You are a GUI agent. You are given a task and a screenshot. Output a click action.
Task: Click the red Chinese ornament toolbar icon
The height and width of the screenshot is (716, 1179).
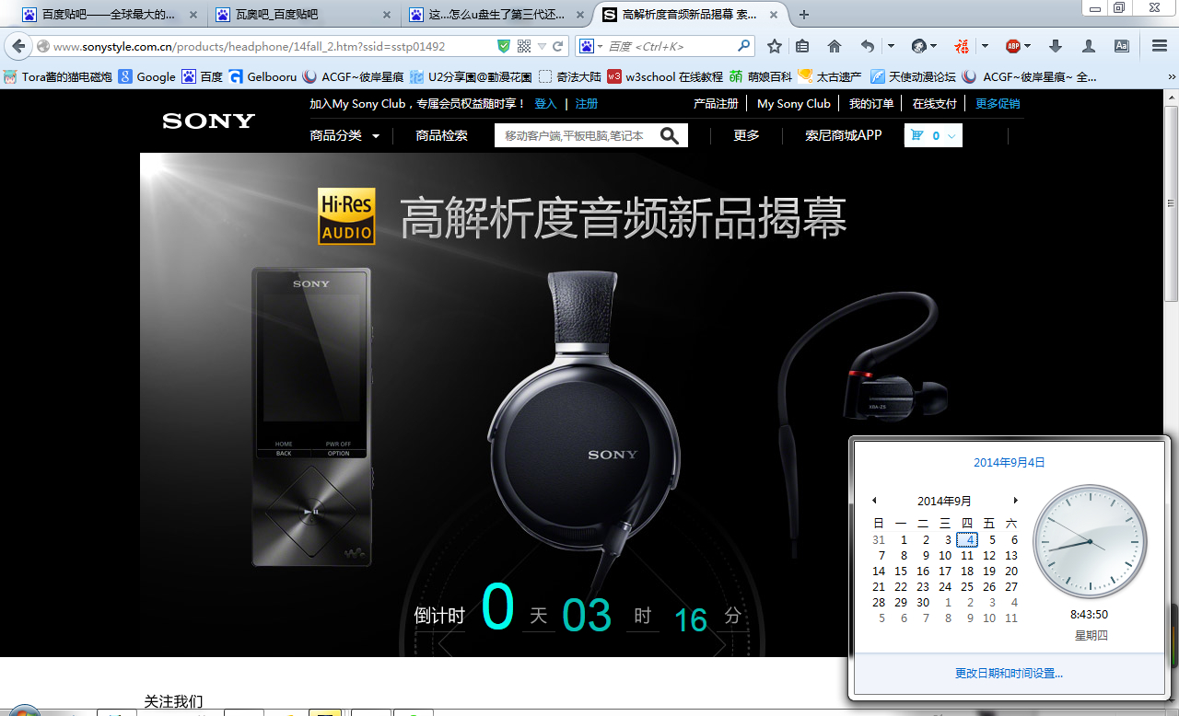963,46
